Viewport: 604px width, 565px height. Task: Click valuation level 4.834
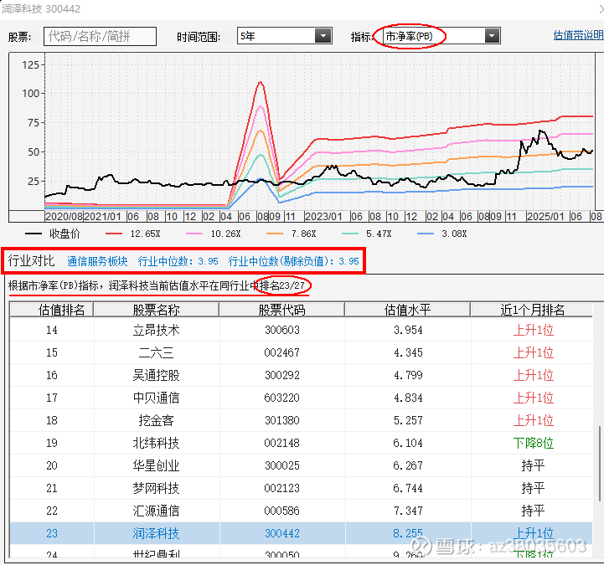(x=408, y=398)
